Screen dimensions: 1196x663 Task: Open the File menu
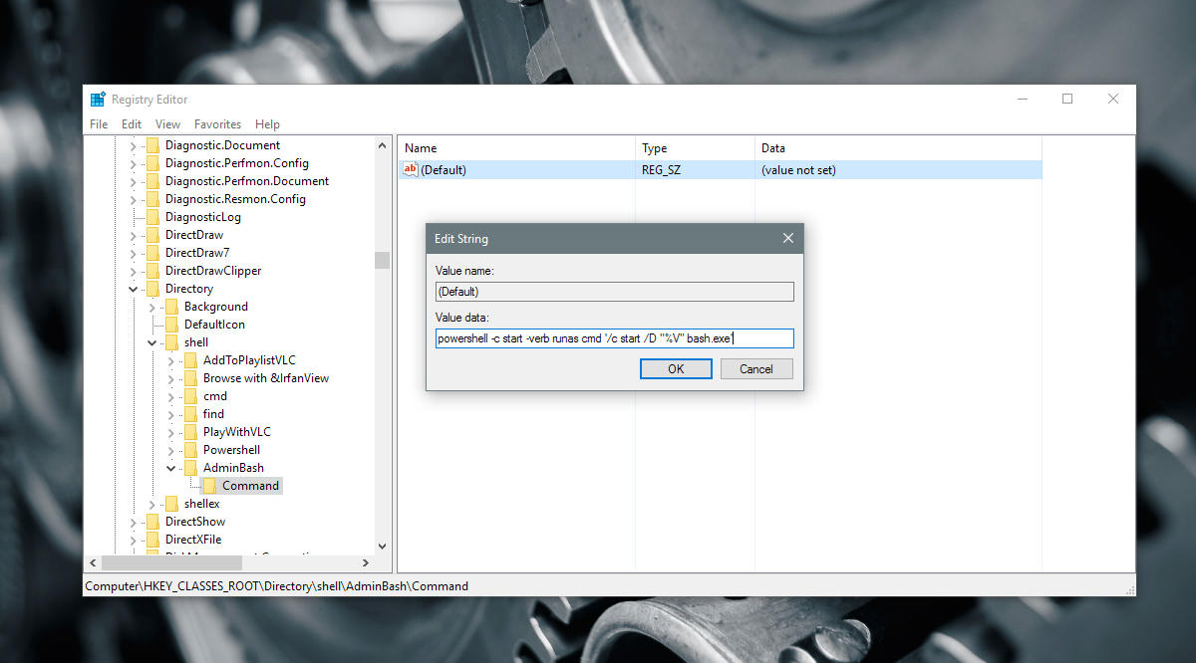[99, 124]
